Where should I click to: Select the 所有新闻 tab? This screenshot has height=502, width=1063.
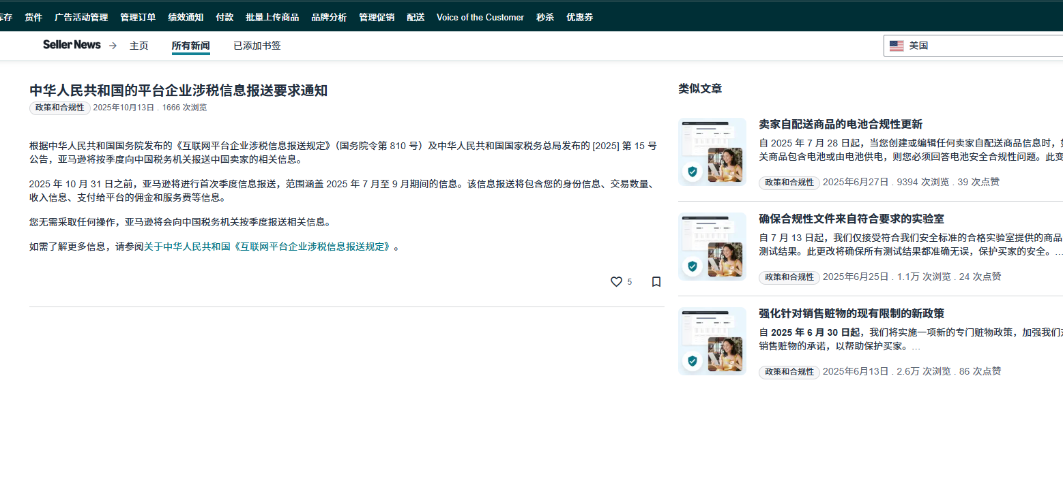190,46
